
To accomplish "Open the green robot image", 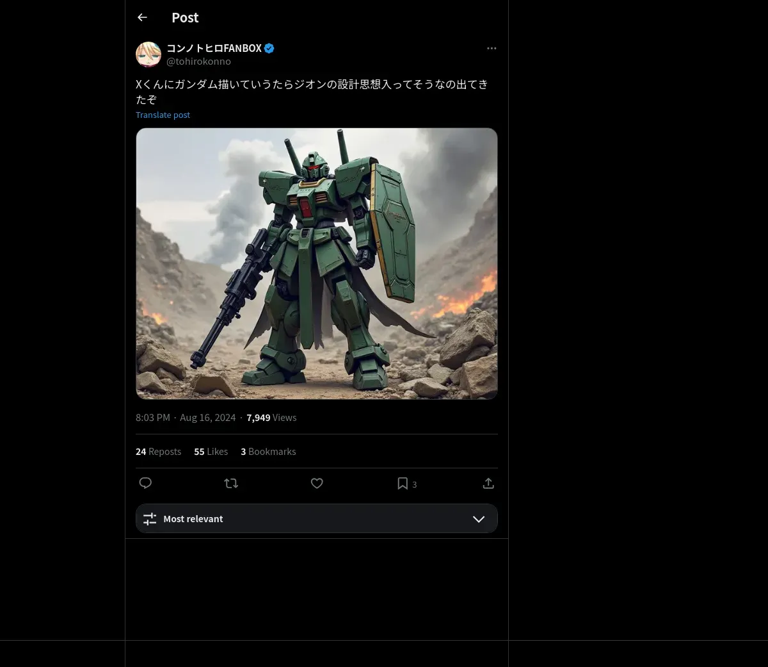I will [317, 263].
